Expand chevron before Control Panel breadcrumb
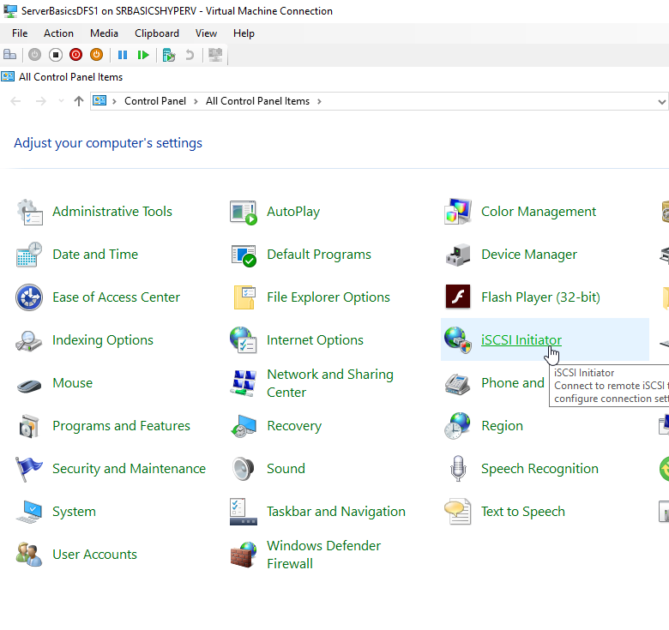This screenshot has width=669, height=630. pyautogui.click(x=114, y=101)
